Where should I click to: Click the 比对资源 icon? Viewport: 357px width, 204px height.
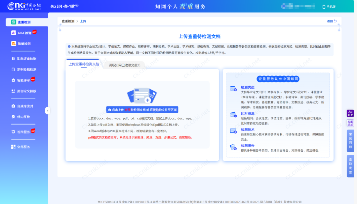[233, 115]
